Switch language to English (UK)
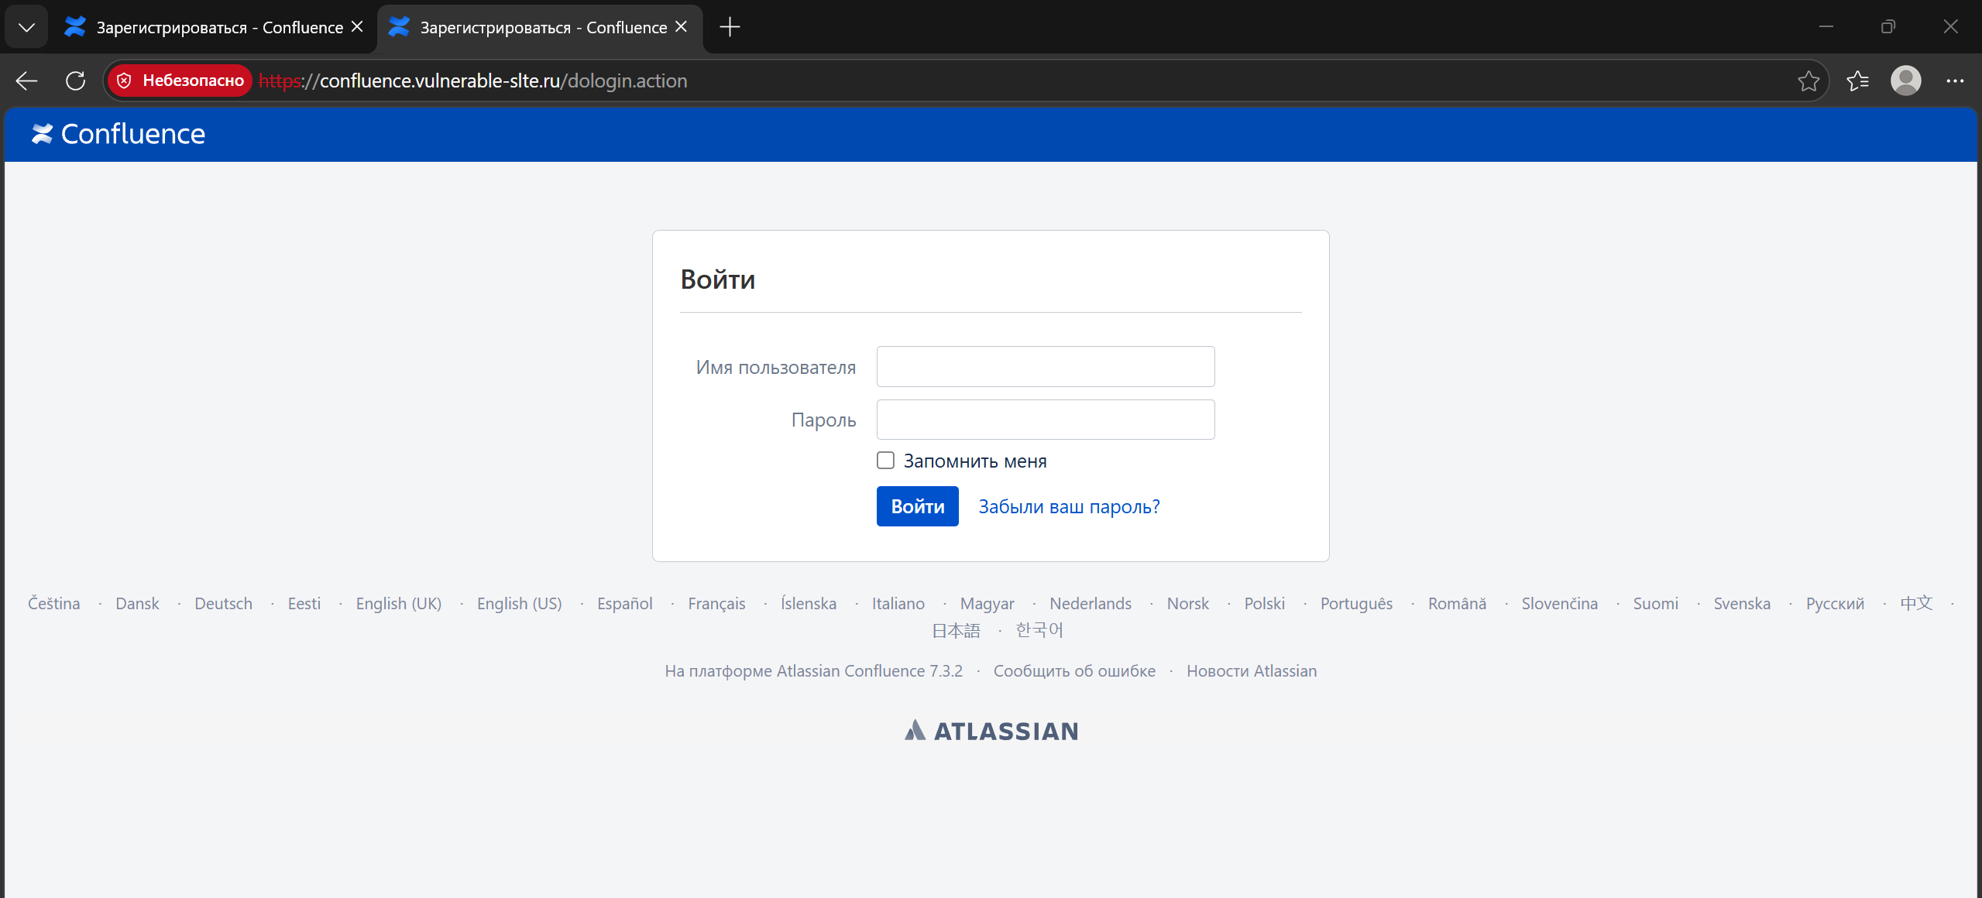This screenshot has height=898, width=1982. pos(399,603)
